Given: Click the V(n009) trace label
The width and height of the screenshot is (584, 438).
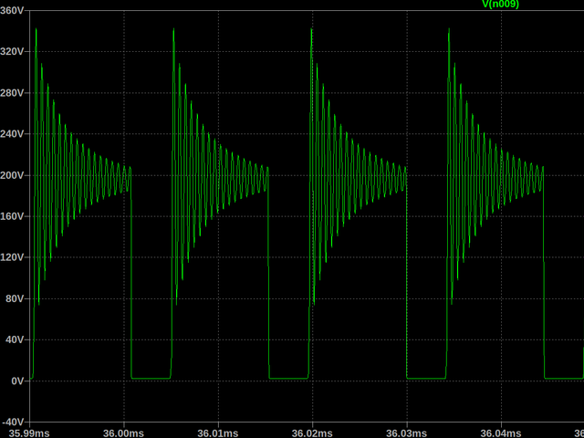Looking at the screenshot, I should pyautogui.click(x=500, y=5).
